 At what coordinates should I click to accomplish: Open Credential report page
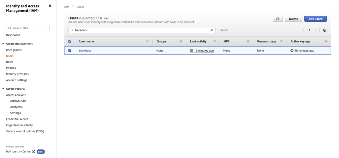pyautogui.click(x=17, y=119)
